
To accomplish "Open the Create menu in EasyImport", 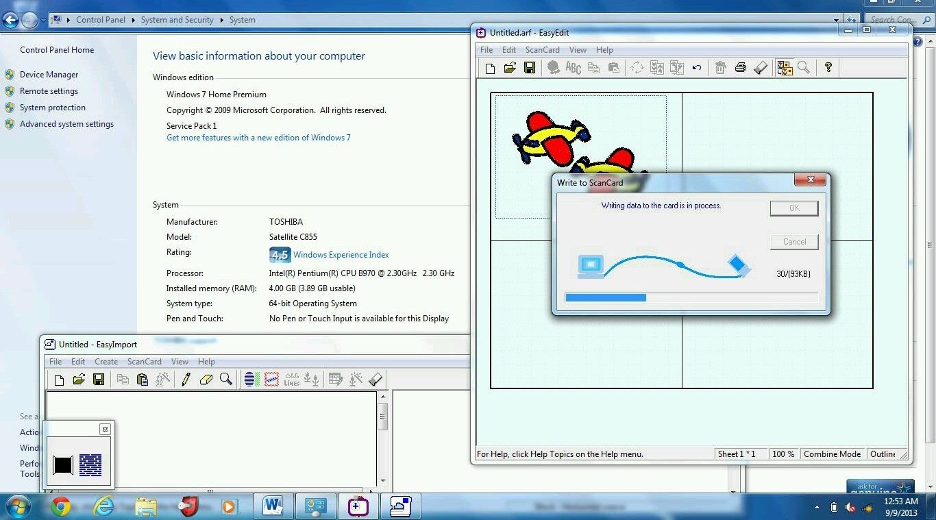I will point(106,362).
